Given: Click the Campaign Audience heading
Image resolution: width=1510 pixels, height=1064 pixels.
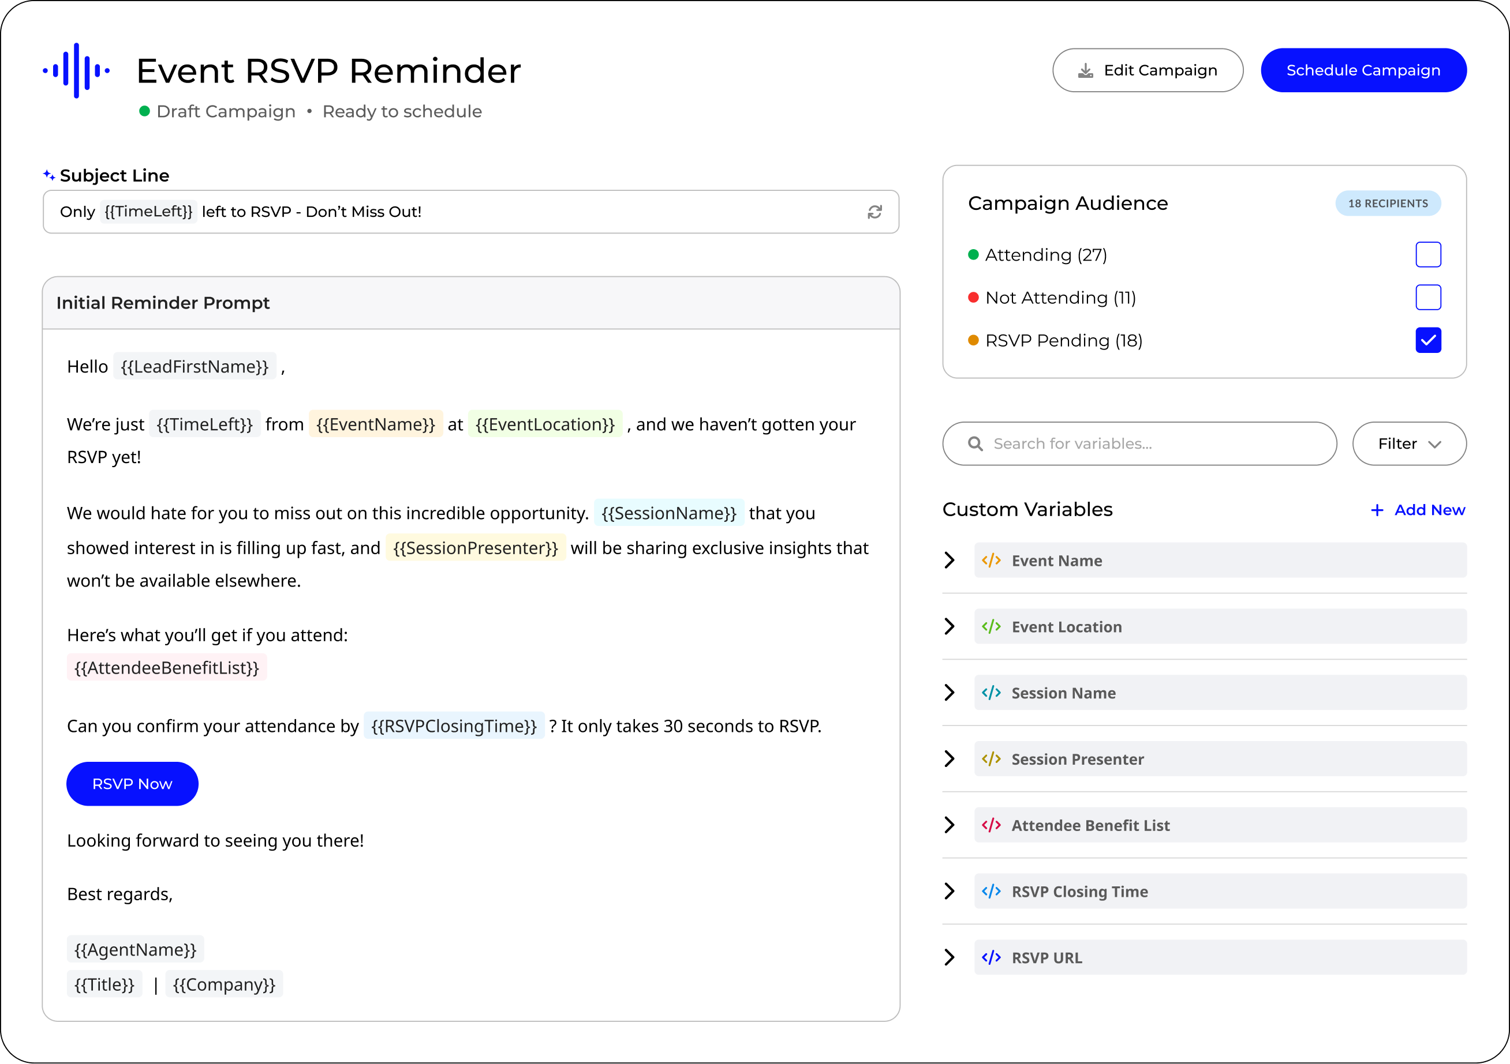Looking at the screenshot, I should (1068, 203).
